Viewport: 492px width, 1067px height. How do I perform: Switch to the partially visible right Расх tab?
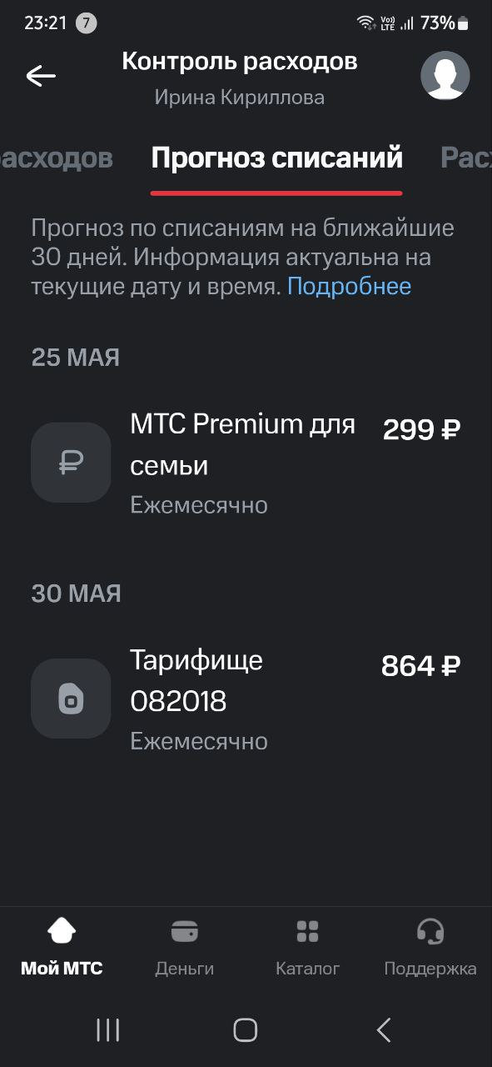pyautogui.click(x=466, y=158)
